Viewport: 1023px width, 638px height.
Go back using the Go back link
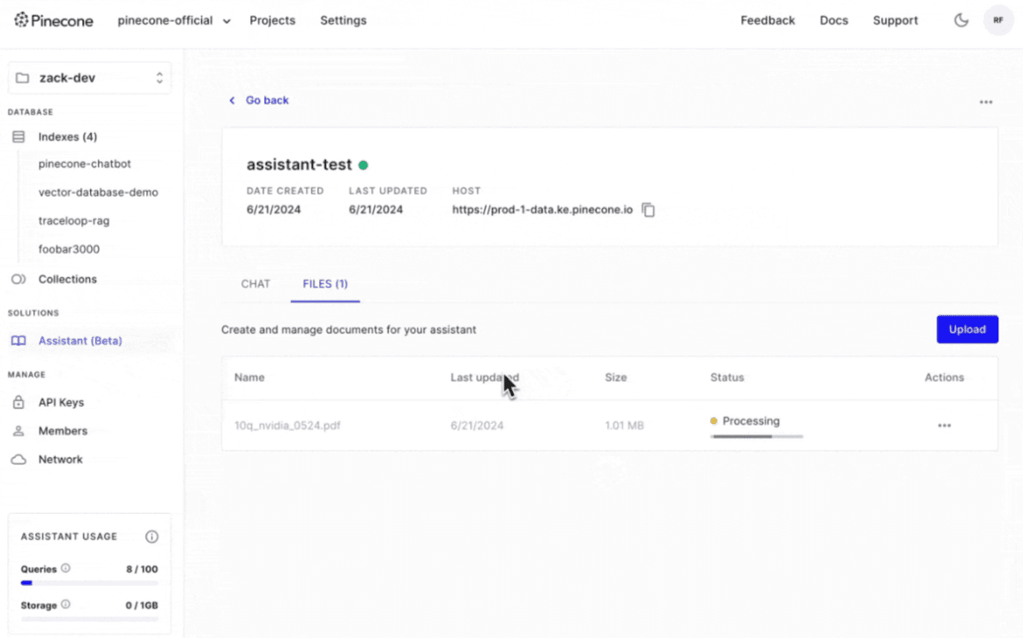coord(266,100)
